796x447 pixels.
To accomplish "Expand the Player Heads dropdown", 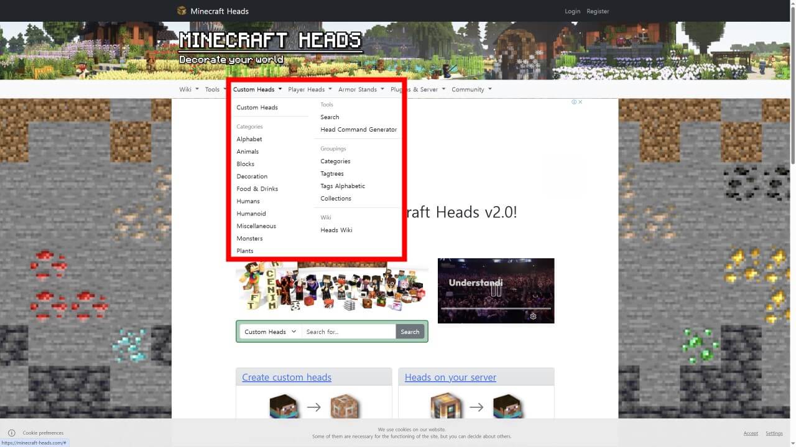I will tap(310, 89).
